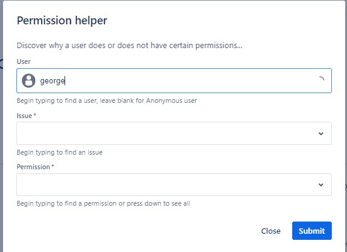Click the "Issue" field label

pyautogui.click(x=24, y=116)
